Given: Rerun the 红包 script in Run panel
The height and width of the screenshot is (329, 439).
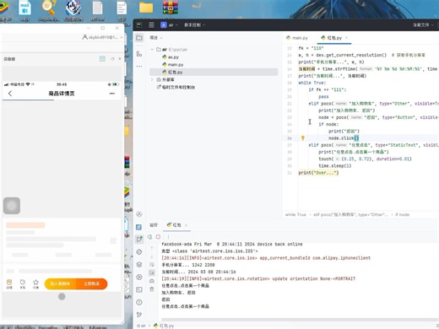Looking at the screenshot, I should tap(150, 237).
